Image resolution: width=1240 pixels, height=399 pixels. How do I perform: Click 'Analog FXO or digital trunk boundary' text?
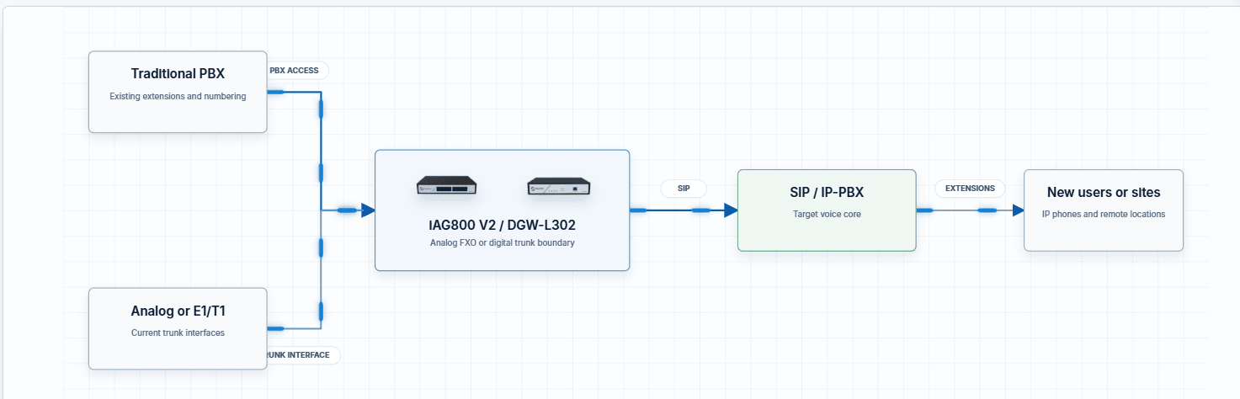(x=502, y=243)
